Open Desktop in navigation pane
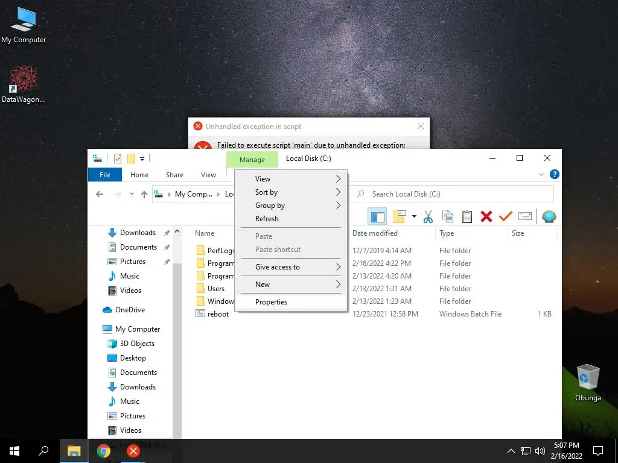The width and height of the screenshot is (618, 463). pos(127,358)
